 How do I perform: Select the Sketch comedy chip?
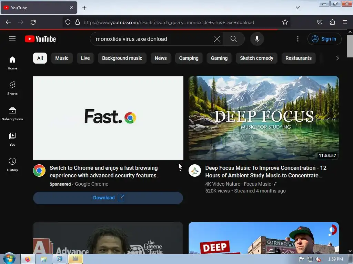point(256,58)
